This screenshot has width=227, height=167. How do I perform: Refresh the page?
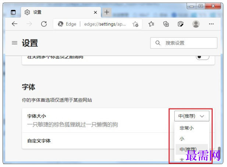(44, 24)
